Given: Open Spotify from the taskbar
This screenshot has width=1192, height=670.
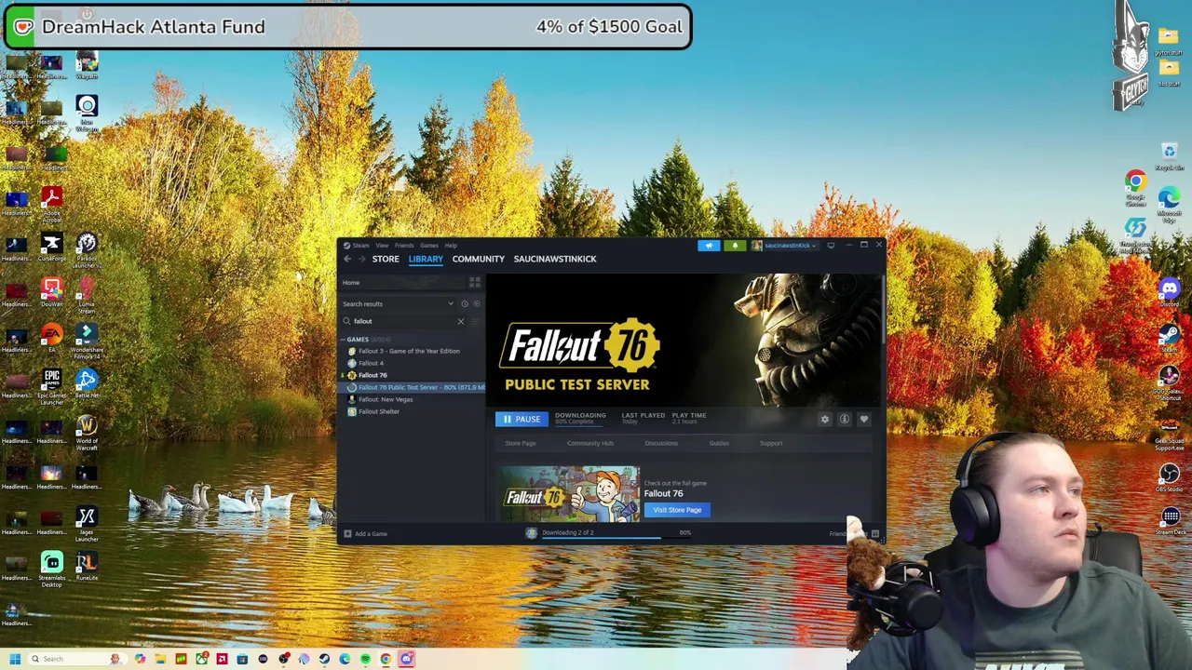Looking at the screenshot, I should coord(365,659).
